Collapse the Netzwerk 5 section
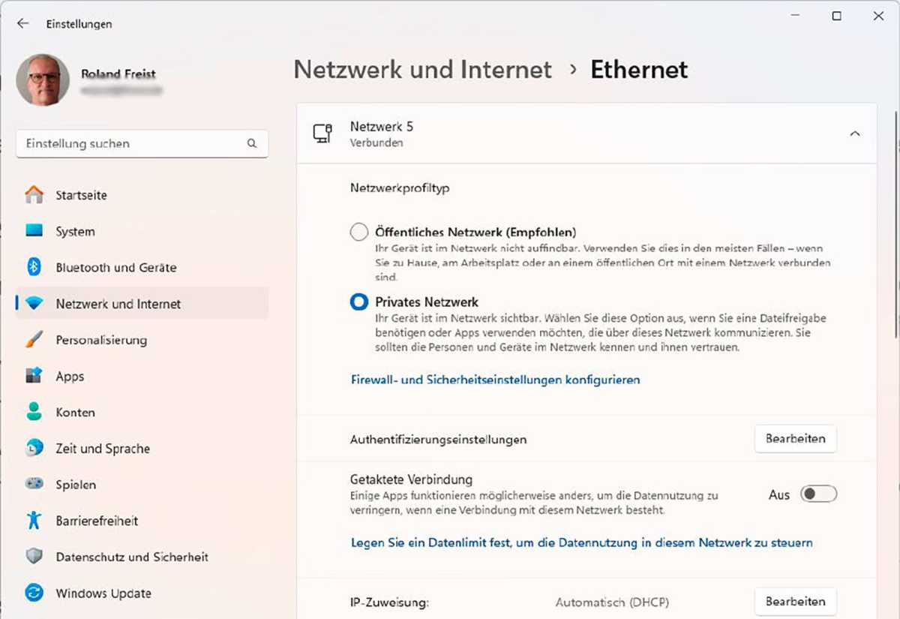 tap(855, 133)
